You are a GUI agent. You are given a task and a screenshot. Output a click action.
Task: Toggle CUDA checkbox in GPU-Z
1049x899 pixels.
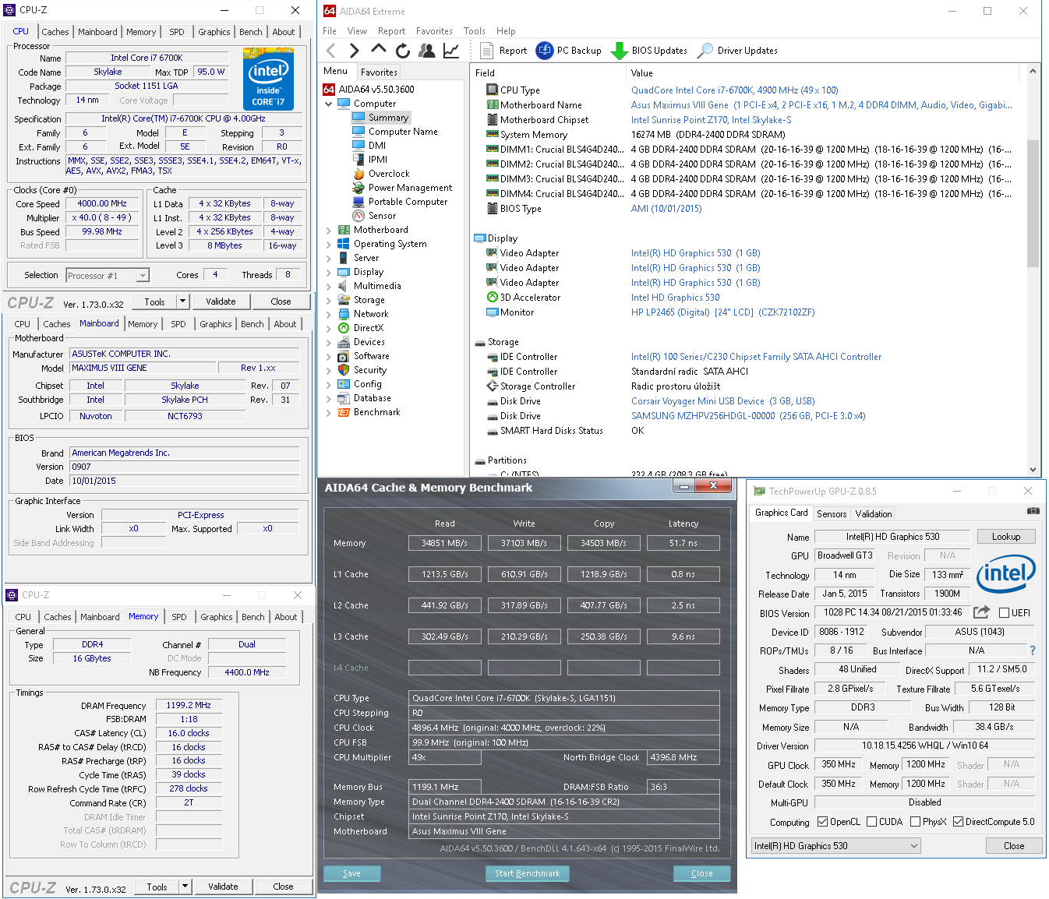[x=872, y=822]
